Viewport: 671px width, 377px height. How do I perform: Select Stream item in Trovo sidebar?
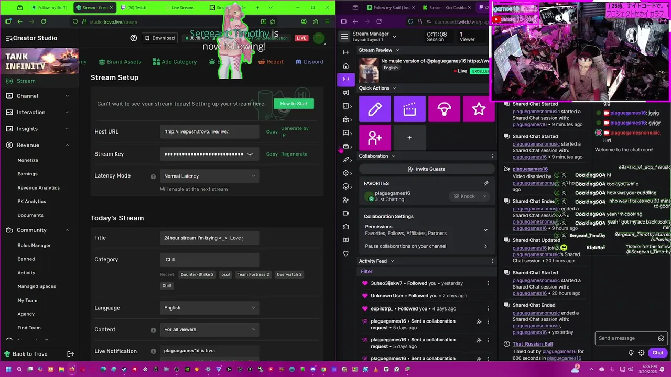click(39, 81)
